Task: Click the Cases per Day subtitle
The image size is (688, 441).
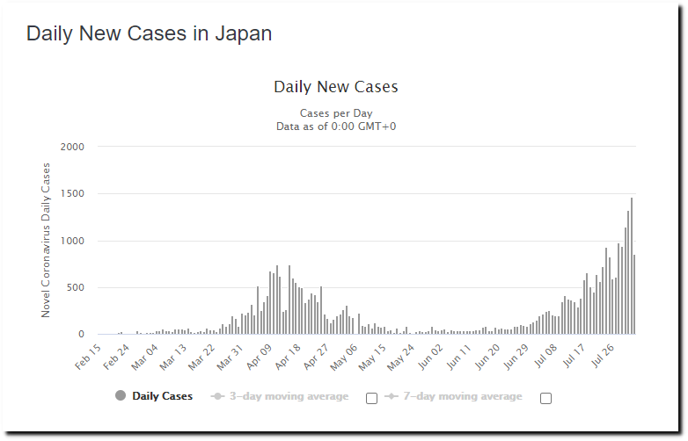Action: pyautogui.click(x=336, y=113)
